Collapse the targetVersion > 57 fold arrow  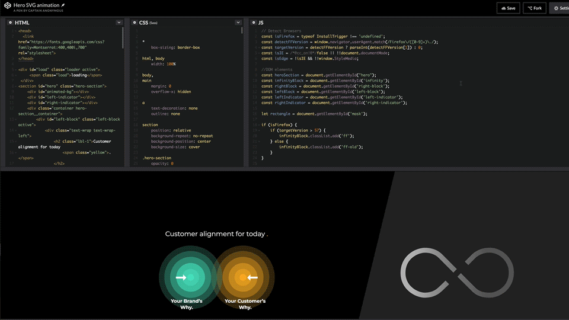259,130
